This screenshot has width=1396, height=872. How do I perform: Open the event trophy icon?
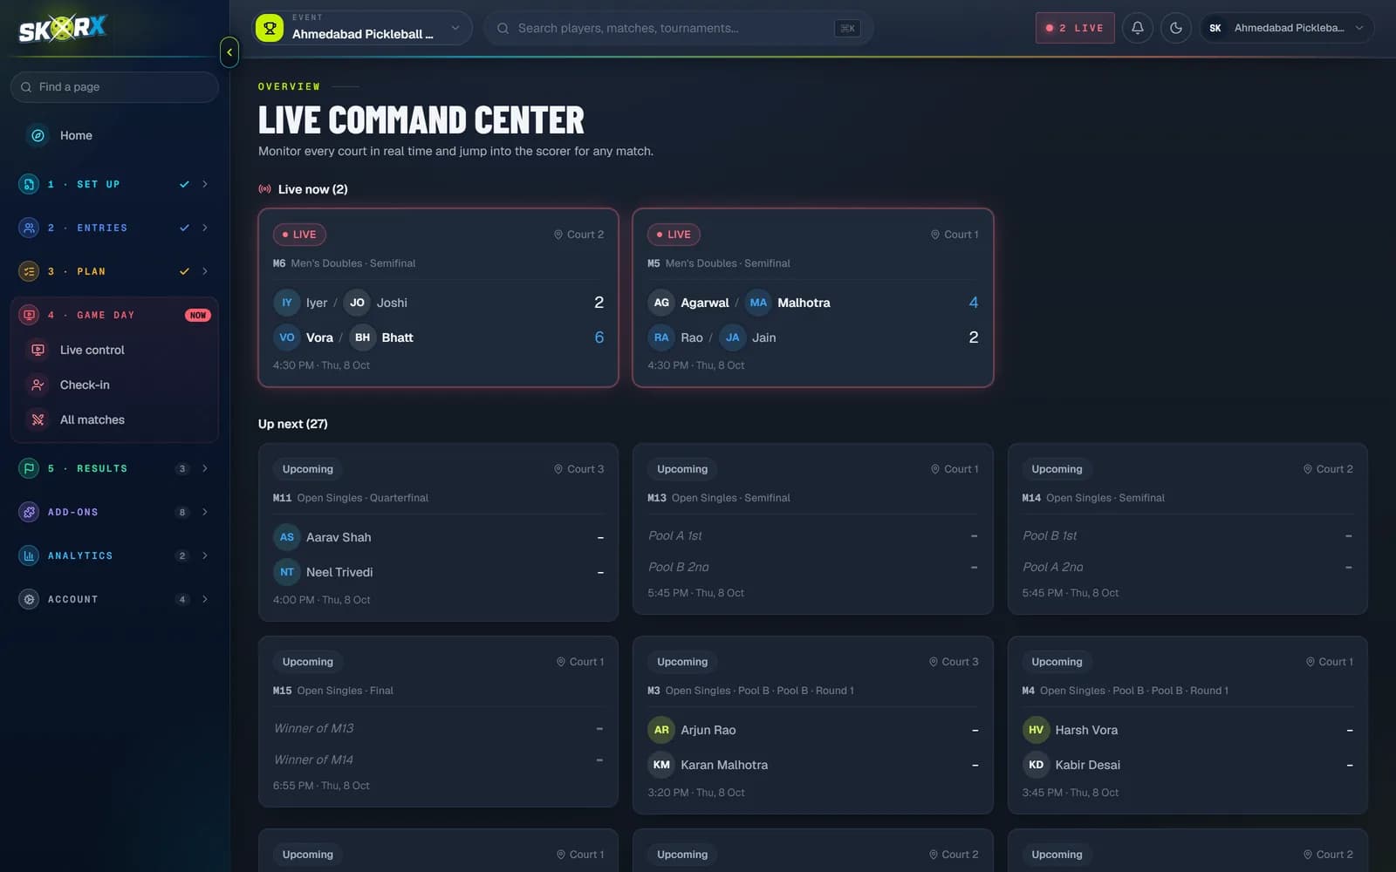(x=270, y=28)
